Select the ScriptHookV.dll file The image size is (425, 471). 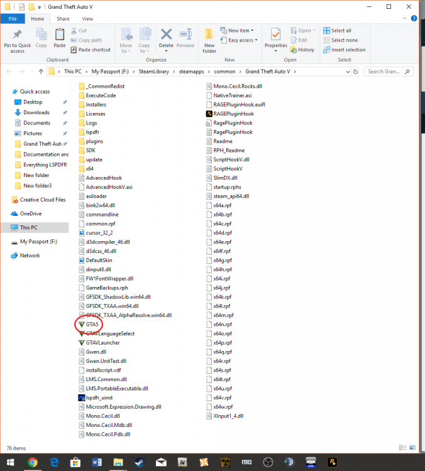click(228, 160)
